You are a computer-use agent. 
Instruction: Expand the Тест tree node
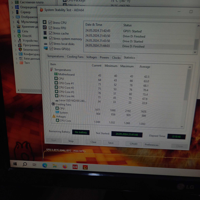(x=17, y=63)
